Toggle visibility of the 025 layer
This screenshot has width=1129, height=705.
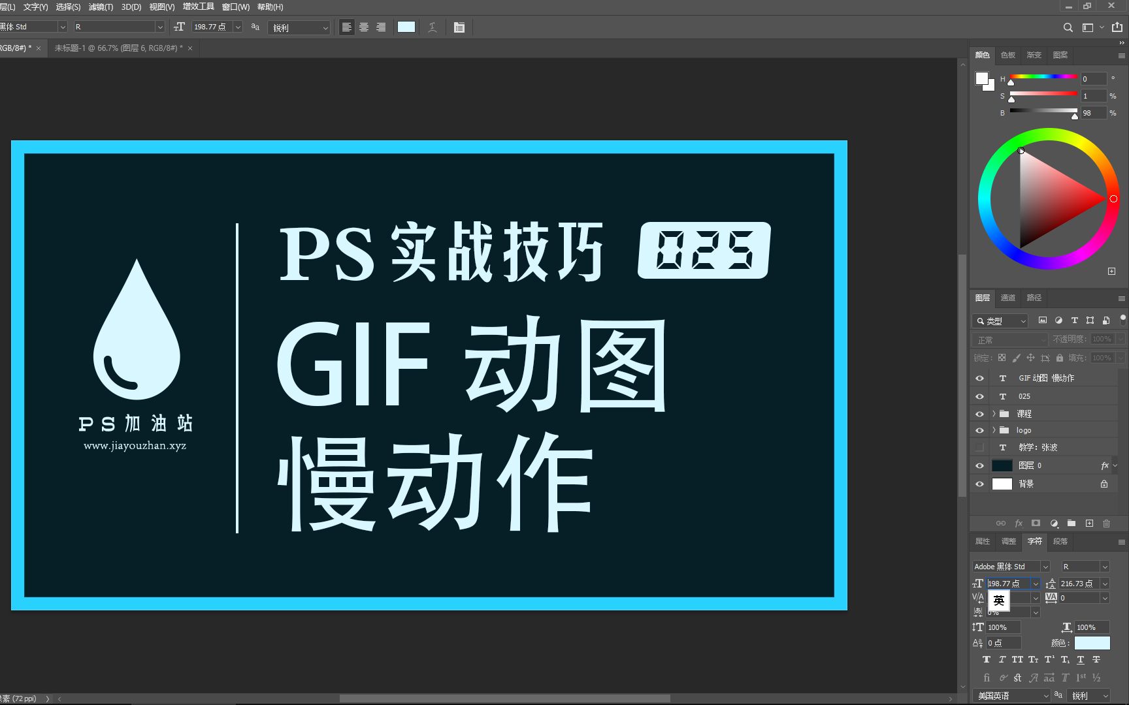tap(979, 396)
